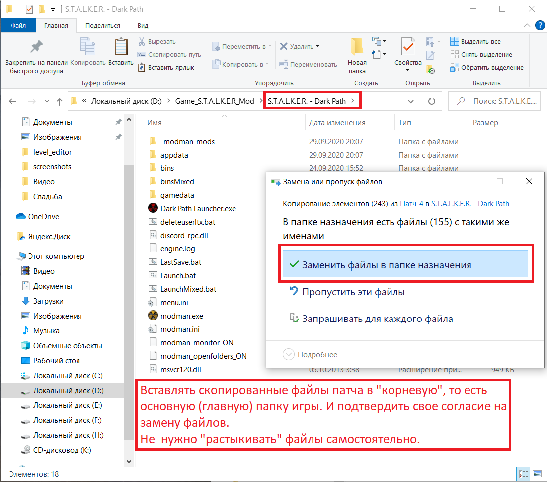Click Select all (Выделить все)
The width and height of the screenshot is (547, 482).
(475, 42)
